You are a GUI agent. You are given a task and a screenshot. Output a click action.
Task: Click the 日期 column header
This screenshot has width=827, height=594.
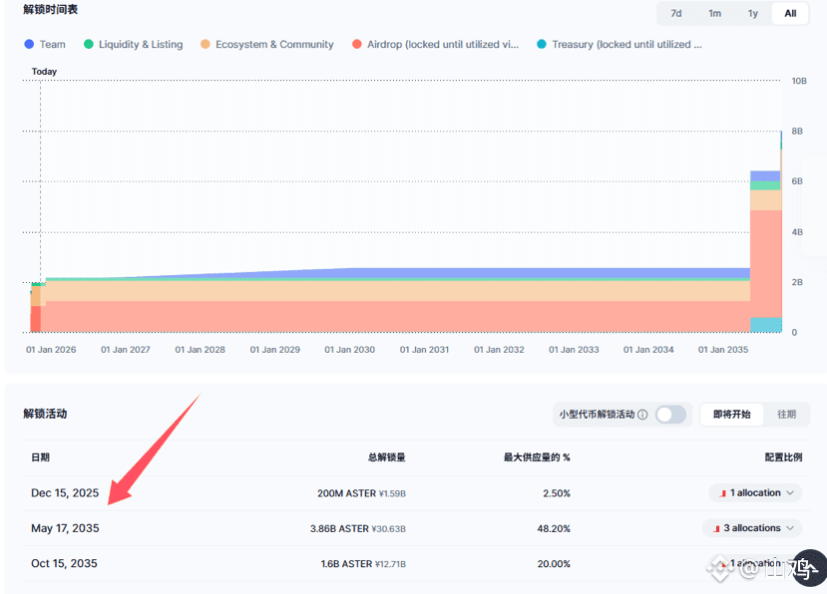pyautogui.click(x=40, y=457)
